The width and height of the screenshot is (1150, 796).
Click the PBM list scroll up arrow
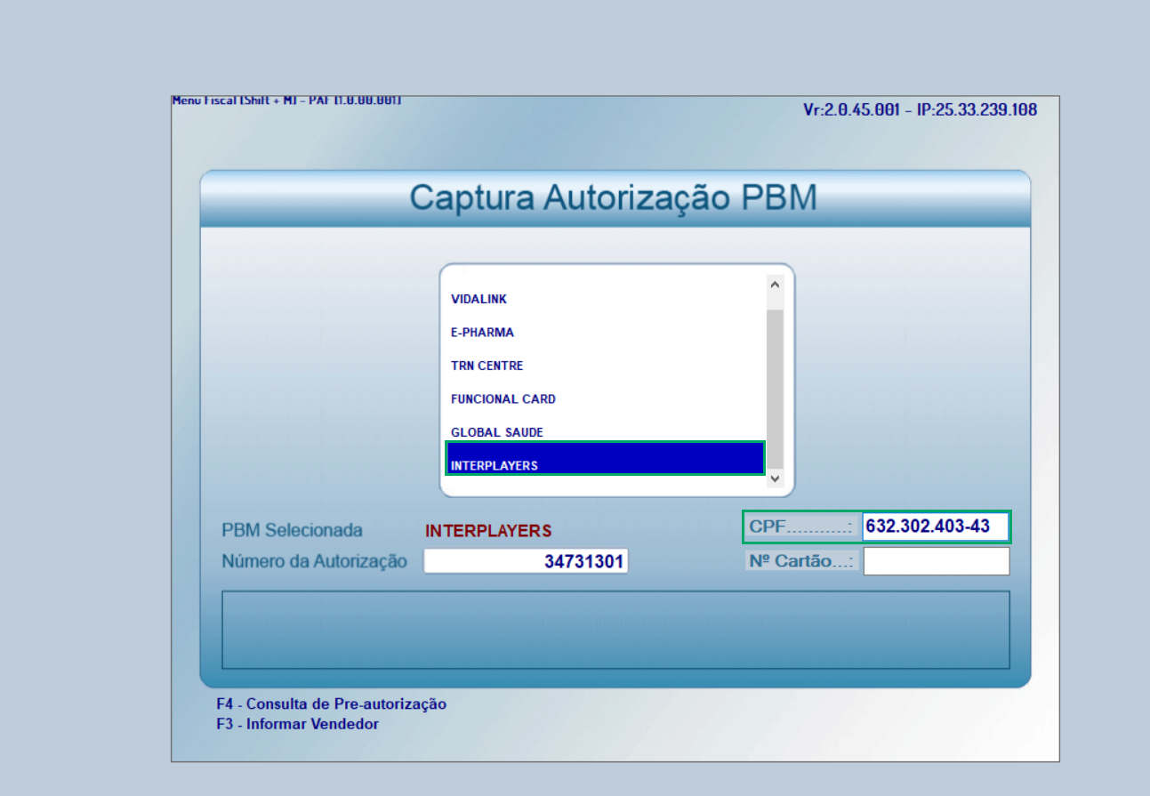click(x=775, y=285)
